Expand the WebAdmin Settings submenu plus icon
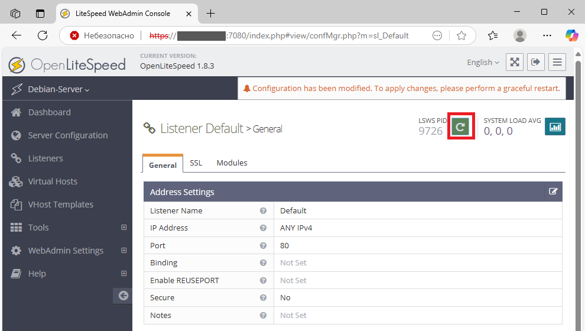The width and height of the screenshot is (585, 331). pyautogui.click(x=124, y=251)
